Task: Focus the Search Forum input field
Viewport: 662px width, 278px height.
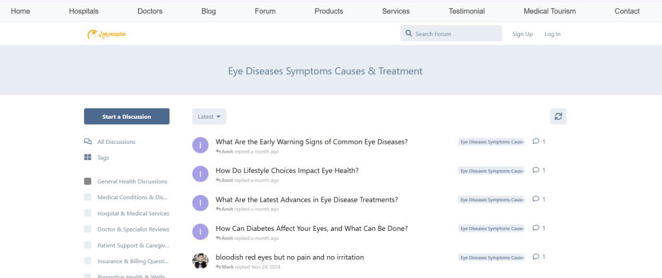Action: [x=451, y=34]
